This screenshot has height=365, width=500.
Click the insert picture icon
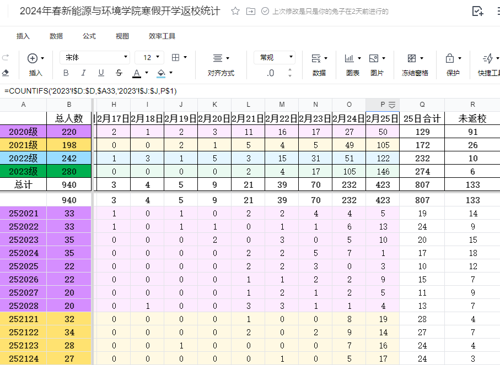pos(374,58)
